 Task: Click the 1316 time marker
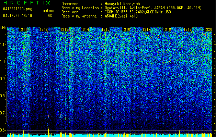coord(126,29)
